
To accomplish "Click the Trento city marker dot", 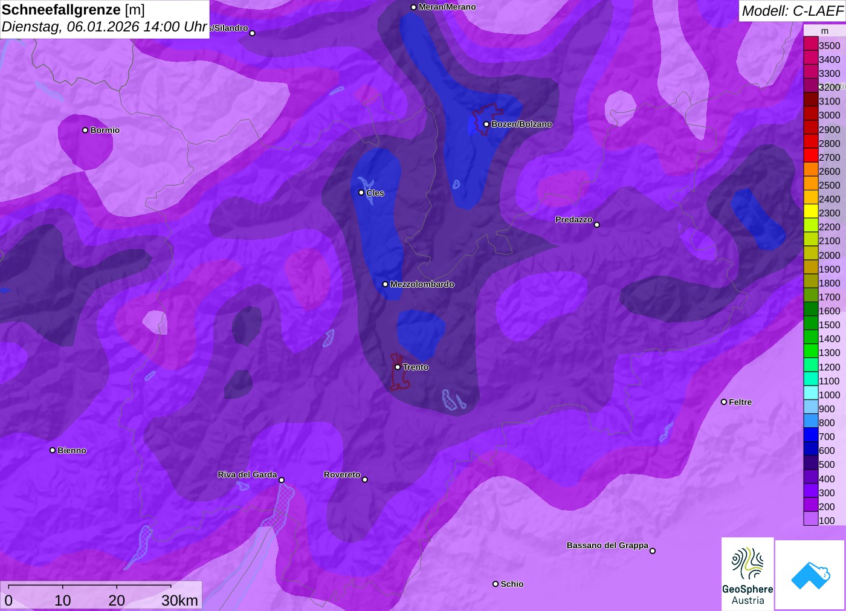I will pyautogui.click(x=398, y=367).
